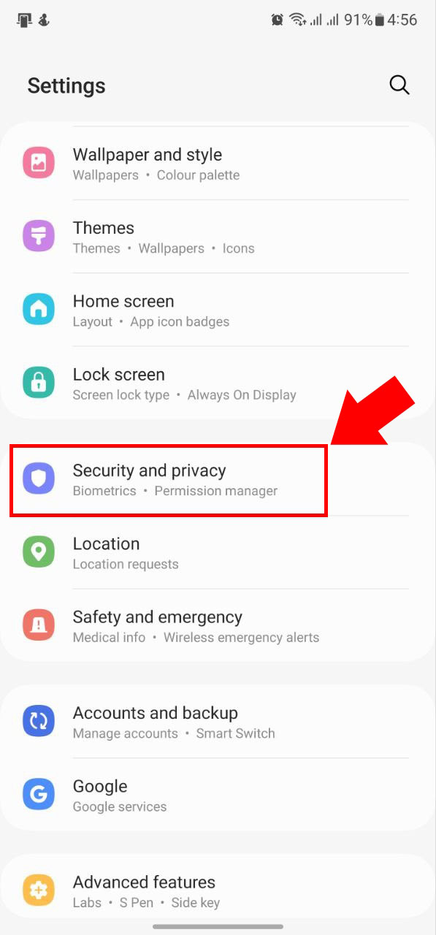The width and height of the screenshot is (436, 935).
Task: Select Safety and emergency label
Action: click(157, 617)
